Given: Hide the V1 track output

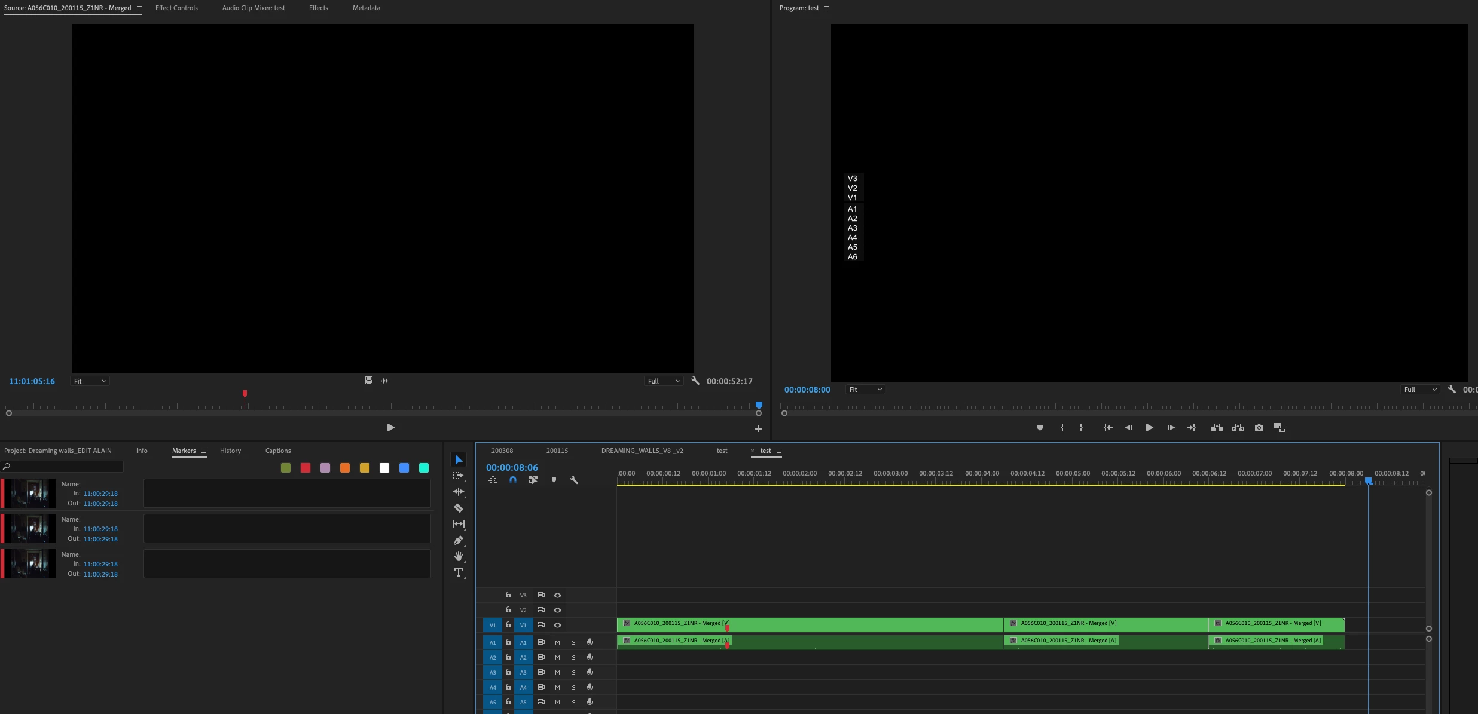Looking at the screenshot, I should click(557, 626).
